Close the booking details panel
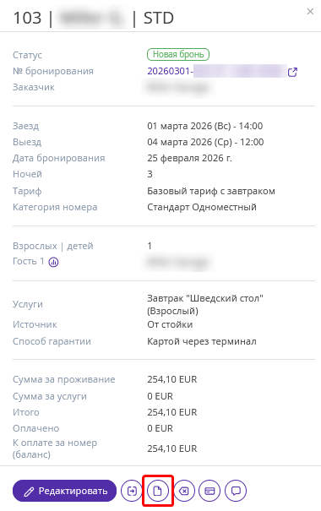Image resolution: width=321 pixels, height=511 pixels. pyautogui.click(x=310, y=12)
